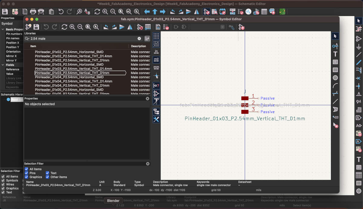This screenshot has width=363, height=209.
Task: Switch units to millimeters in Symbol Editor
Action: pos(156,67)
